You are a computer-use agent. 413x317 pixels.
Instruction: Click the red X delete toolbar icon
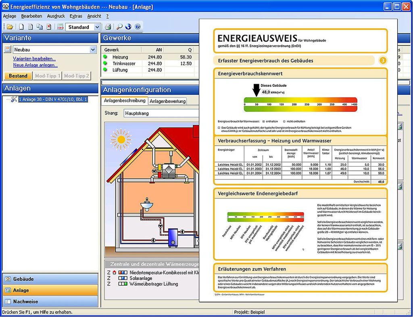tap(49, 27)
